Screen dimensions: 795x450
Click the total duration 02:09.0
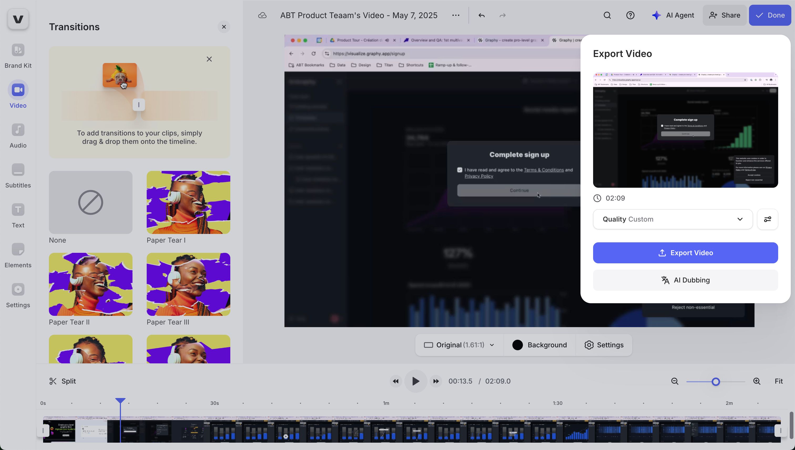pos(498,381)
